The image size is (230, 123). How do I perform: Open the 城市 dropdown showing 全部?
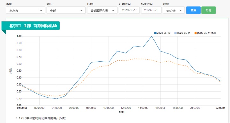click(x=66, y=10)
